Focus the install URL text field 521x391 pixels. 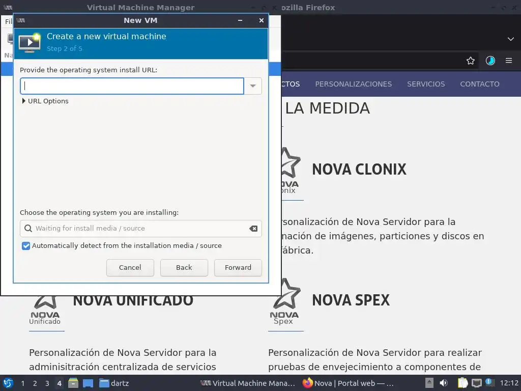coord(132,86)
